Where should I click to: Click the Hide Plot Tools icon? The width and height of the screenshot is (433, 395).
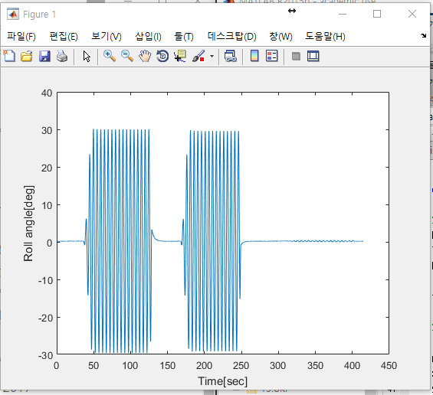click(296, 57)
